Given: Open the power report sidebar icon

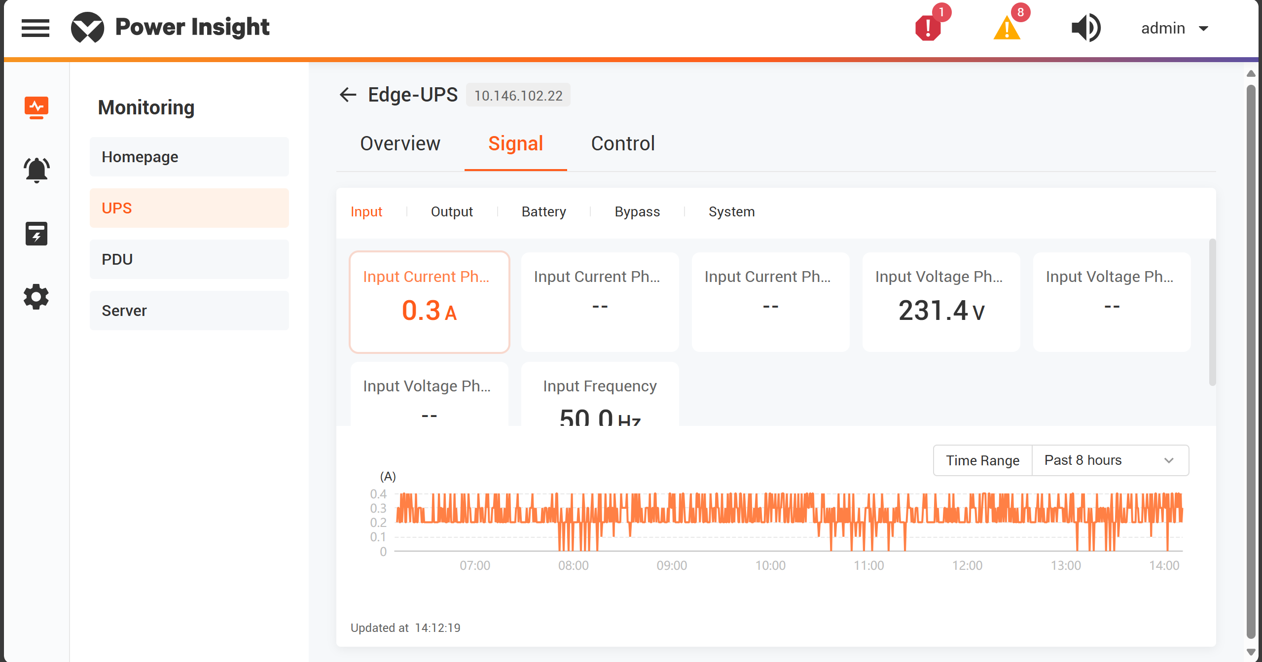Looking at the screenshot, I should 36,234.
